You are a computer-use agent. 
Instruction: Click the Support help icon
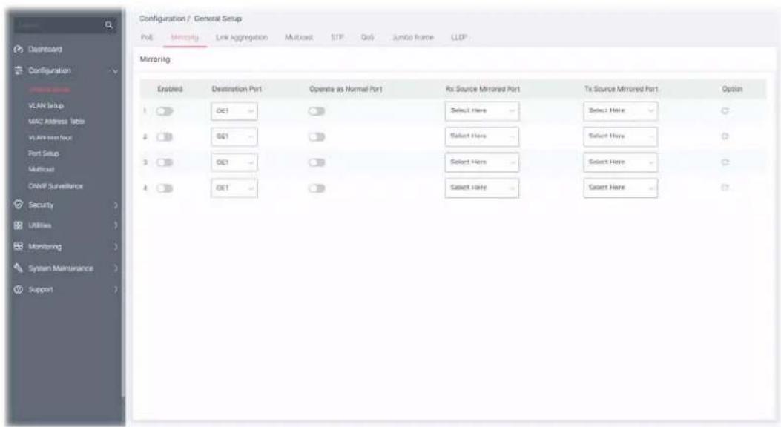click(x=19, y=290)
